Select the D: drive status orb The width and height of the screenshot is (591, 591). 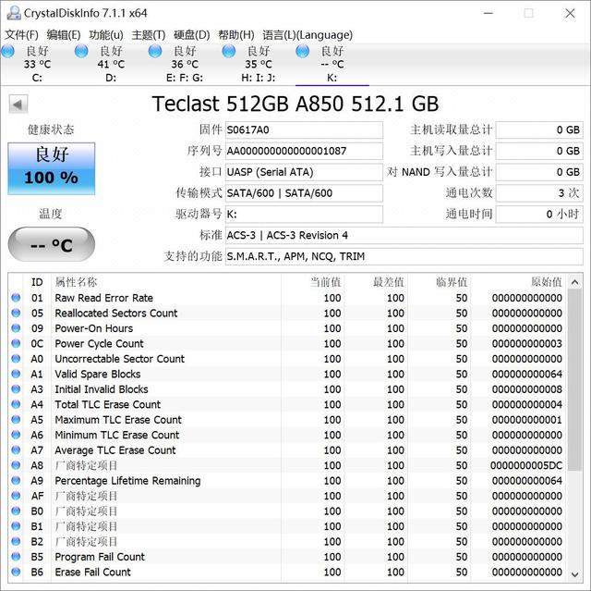point(81,51)
